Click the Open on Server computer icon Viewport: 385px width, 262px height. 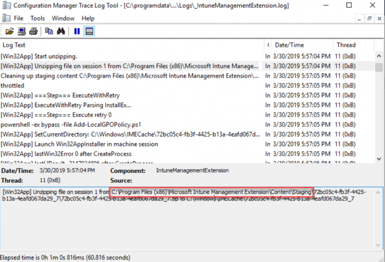21,31
